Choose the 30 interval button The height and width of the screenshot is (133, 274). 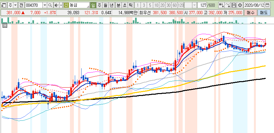pos(168,5)
